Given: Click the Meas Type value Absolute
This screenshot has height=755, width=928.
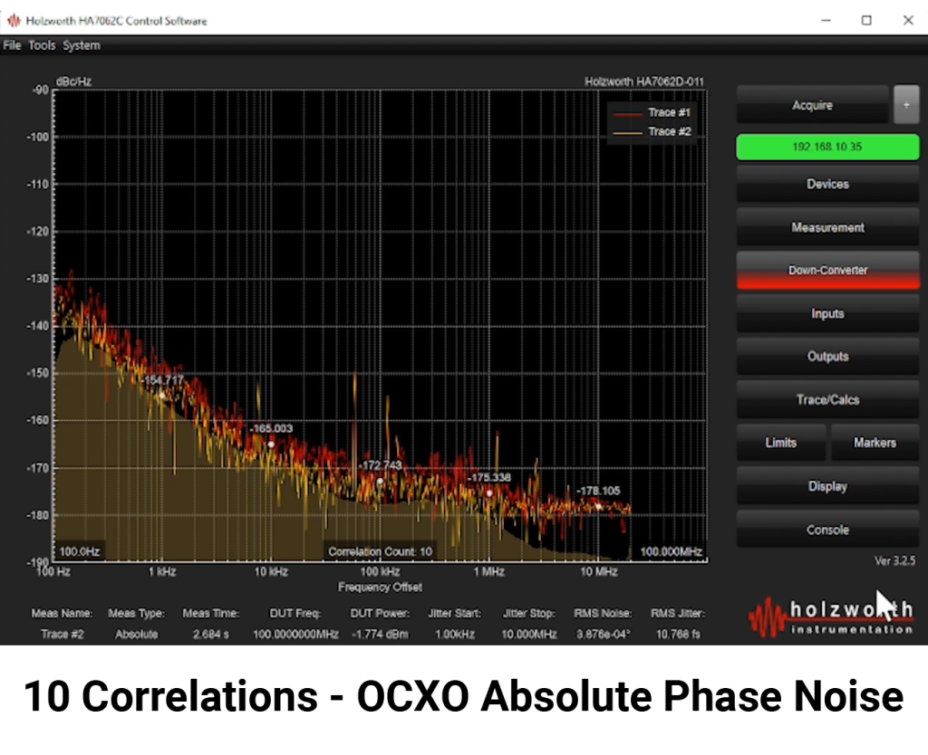Looking at the screenshot, I should tap(136, 635).
